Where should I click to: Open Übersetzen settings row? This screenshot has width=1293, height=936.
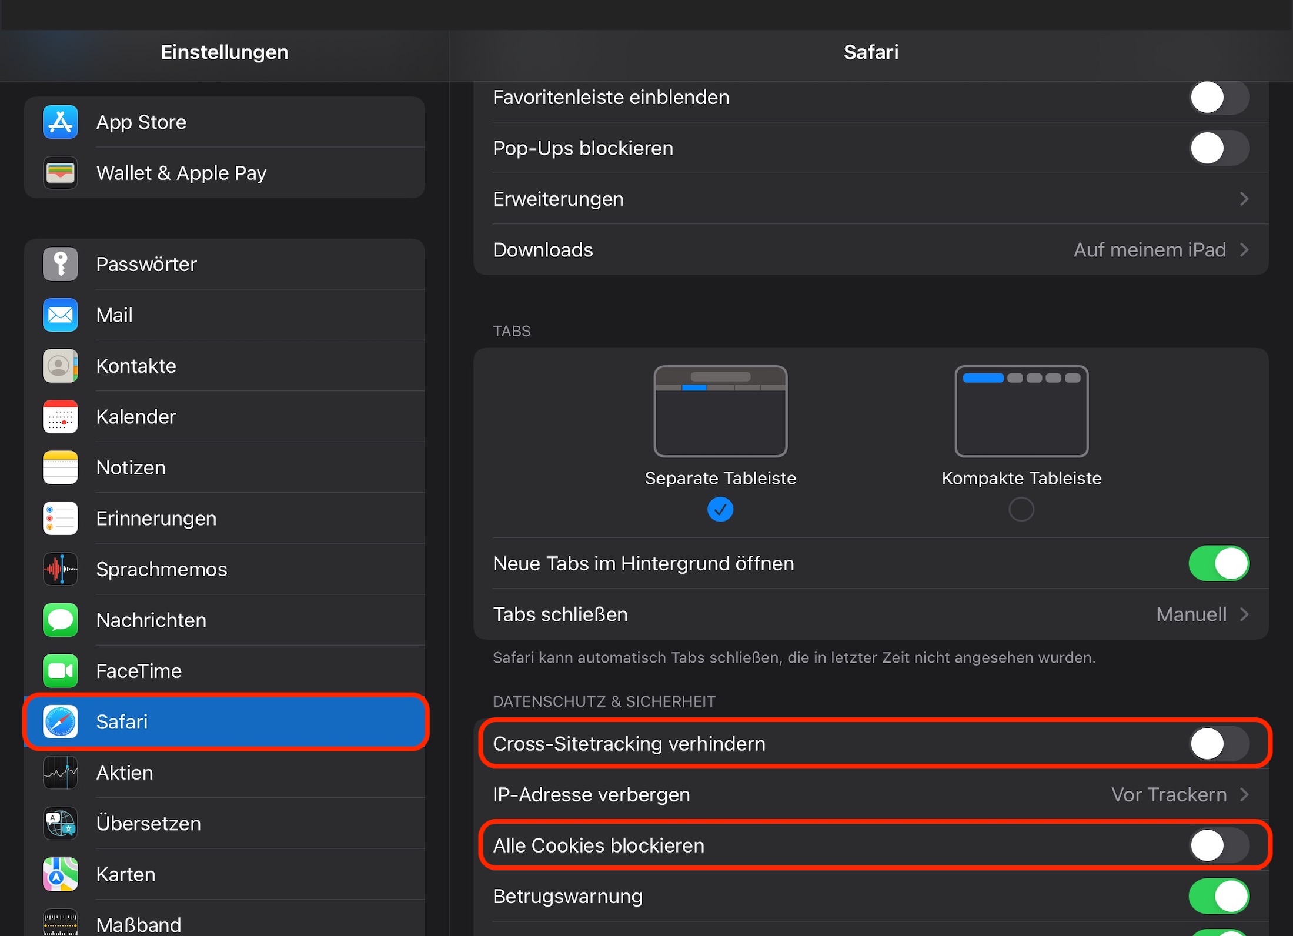click(x=225, y=824)
